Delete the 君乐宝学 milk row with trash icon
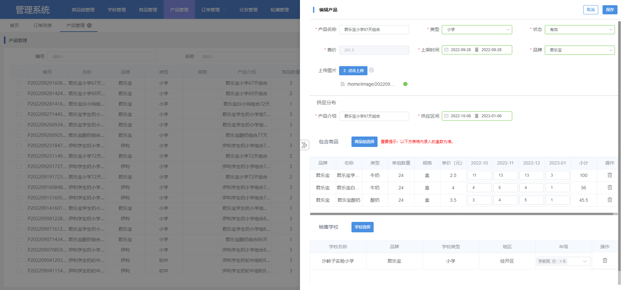This screenshot has width=626, height=290. [610, 175]
